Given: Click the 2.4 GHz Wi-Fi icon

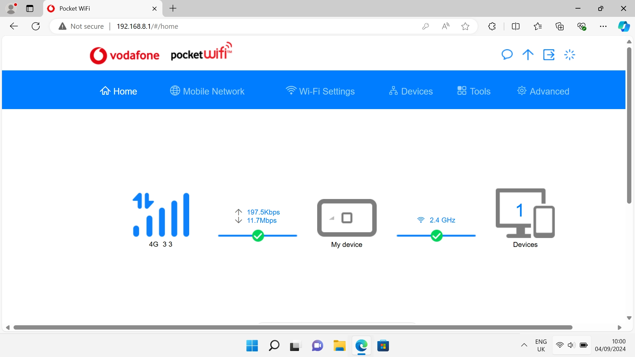Looking at the screenshot, I should coord(420,219).
